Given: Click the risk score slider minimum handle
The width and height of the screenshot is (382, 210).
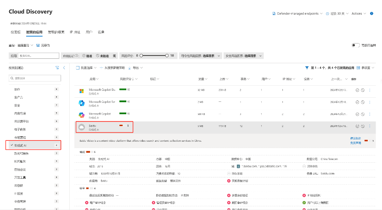Looking at the screenshot, I should pyautogui.click(x=141, y=56).
